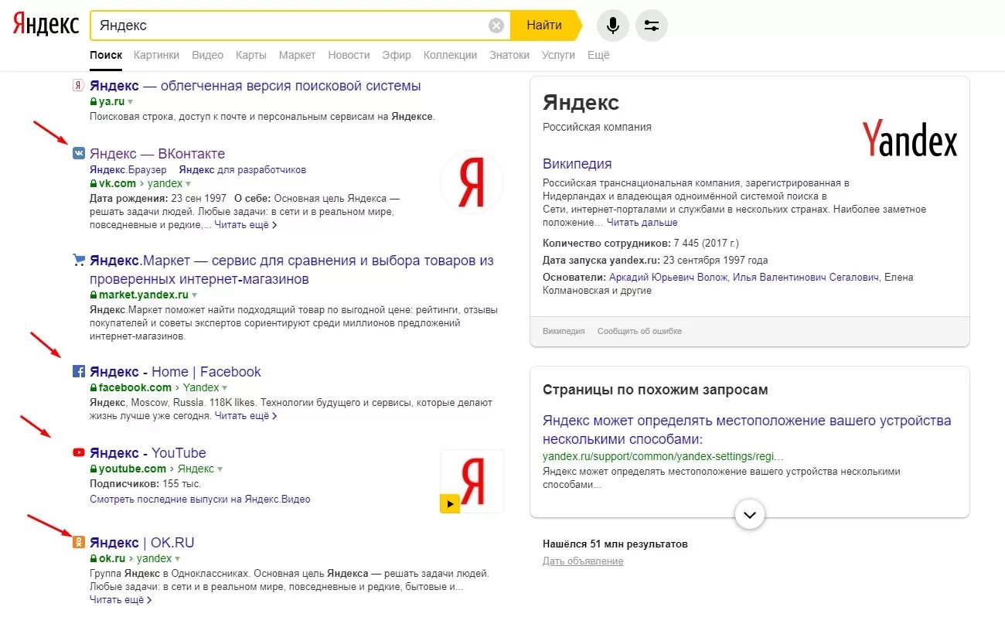Switch to the Карты tab
Screen dimensions: 1005x624
tap(251, 55)
